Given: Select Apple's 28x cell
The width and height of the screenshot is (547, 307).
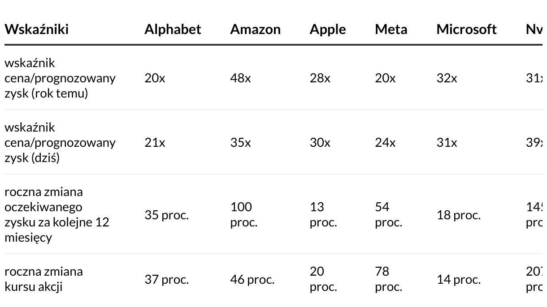Looking at the screenshot, I should point(320,78).
